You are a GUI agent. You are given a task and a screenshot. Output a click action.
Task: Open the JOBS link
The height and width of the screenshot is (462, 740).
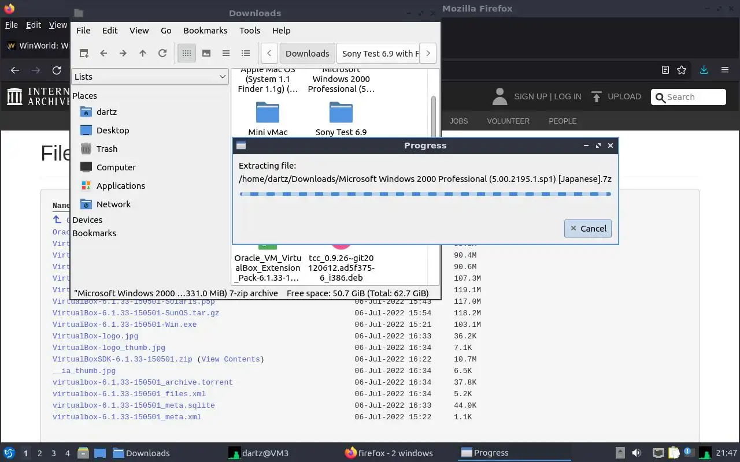point(458,121)
